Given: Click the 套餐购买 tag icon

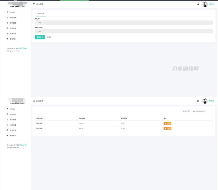Looking at the screenshot, I should coord(8,39).
